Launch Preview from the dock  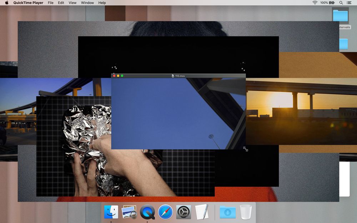coord(129,212)
